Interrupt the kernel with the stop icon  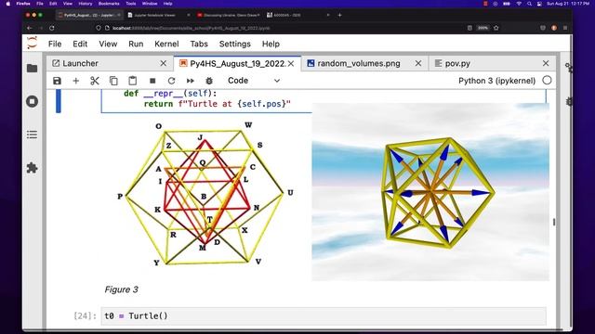(152, 81)
